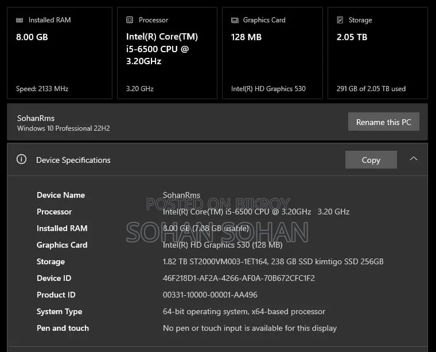Click the Processor card title label
The height and width of the screenshot is (352, 436).
click(x=154, y=20)
